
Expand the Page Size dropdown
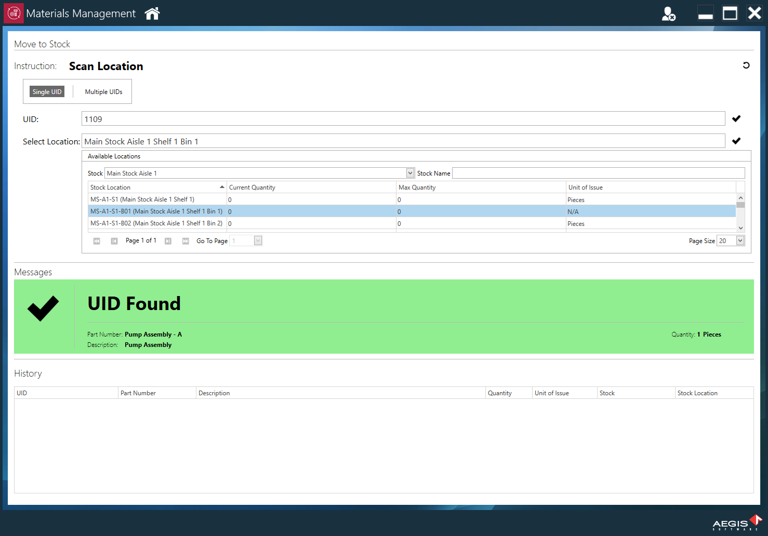point(740,240)
